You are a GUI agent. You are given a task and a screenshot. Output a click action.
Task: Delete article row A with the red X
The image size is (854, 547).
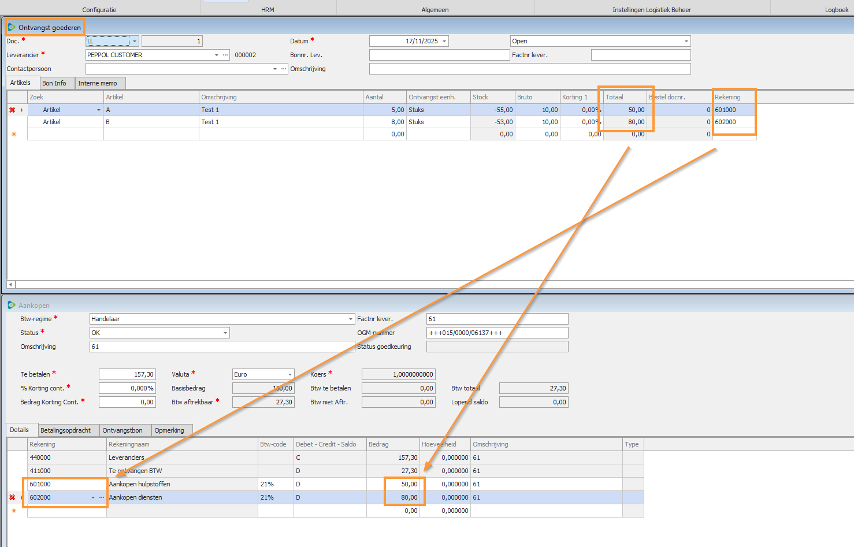click(x=12, y=110)
